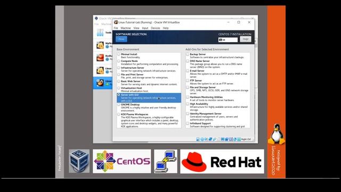Enable the FTP Server checkbox

(x=188, y=81)
